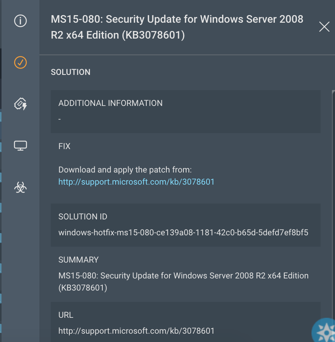The image size is (335, 342).
Task: Click the panel title MS15-080 Security Update
Action: pos(177,27)
